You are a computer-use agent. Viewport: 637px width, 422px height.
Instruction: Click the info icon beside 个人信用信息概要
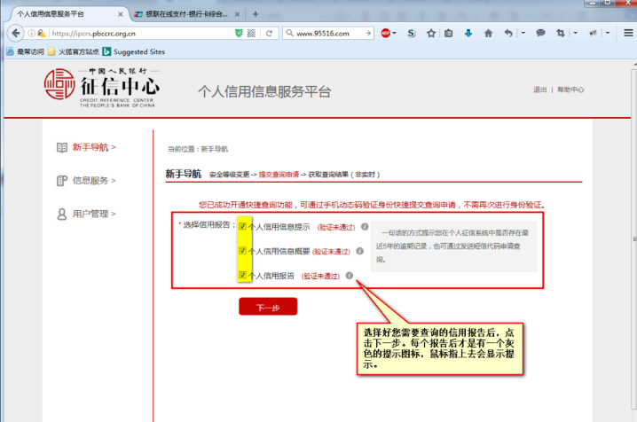point(360,251)
